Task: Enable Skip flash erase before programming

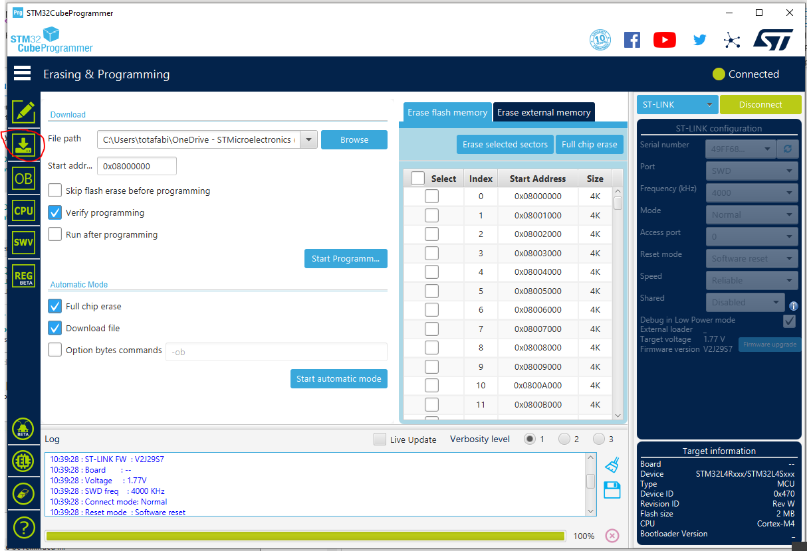Action: pyautogui.click(x=55, y=190)
